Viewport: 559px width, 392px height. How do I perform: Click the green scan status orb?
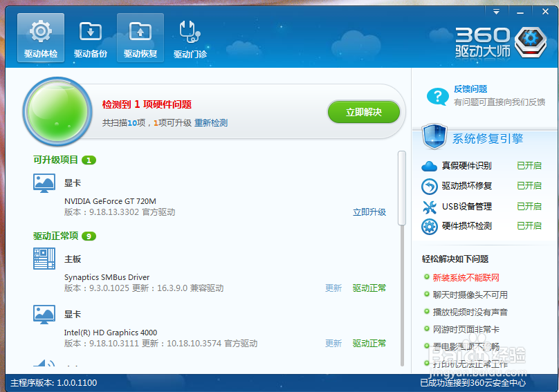(57, 111)
